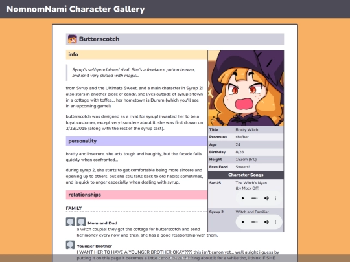Click the Butterscotch head icon in header
This screenshot has height=262, width=350.
pyautogui.click(x=73, y=39)
